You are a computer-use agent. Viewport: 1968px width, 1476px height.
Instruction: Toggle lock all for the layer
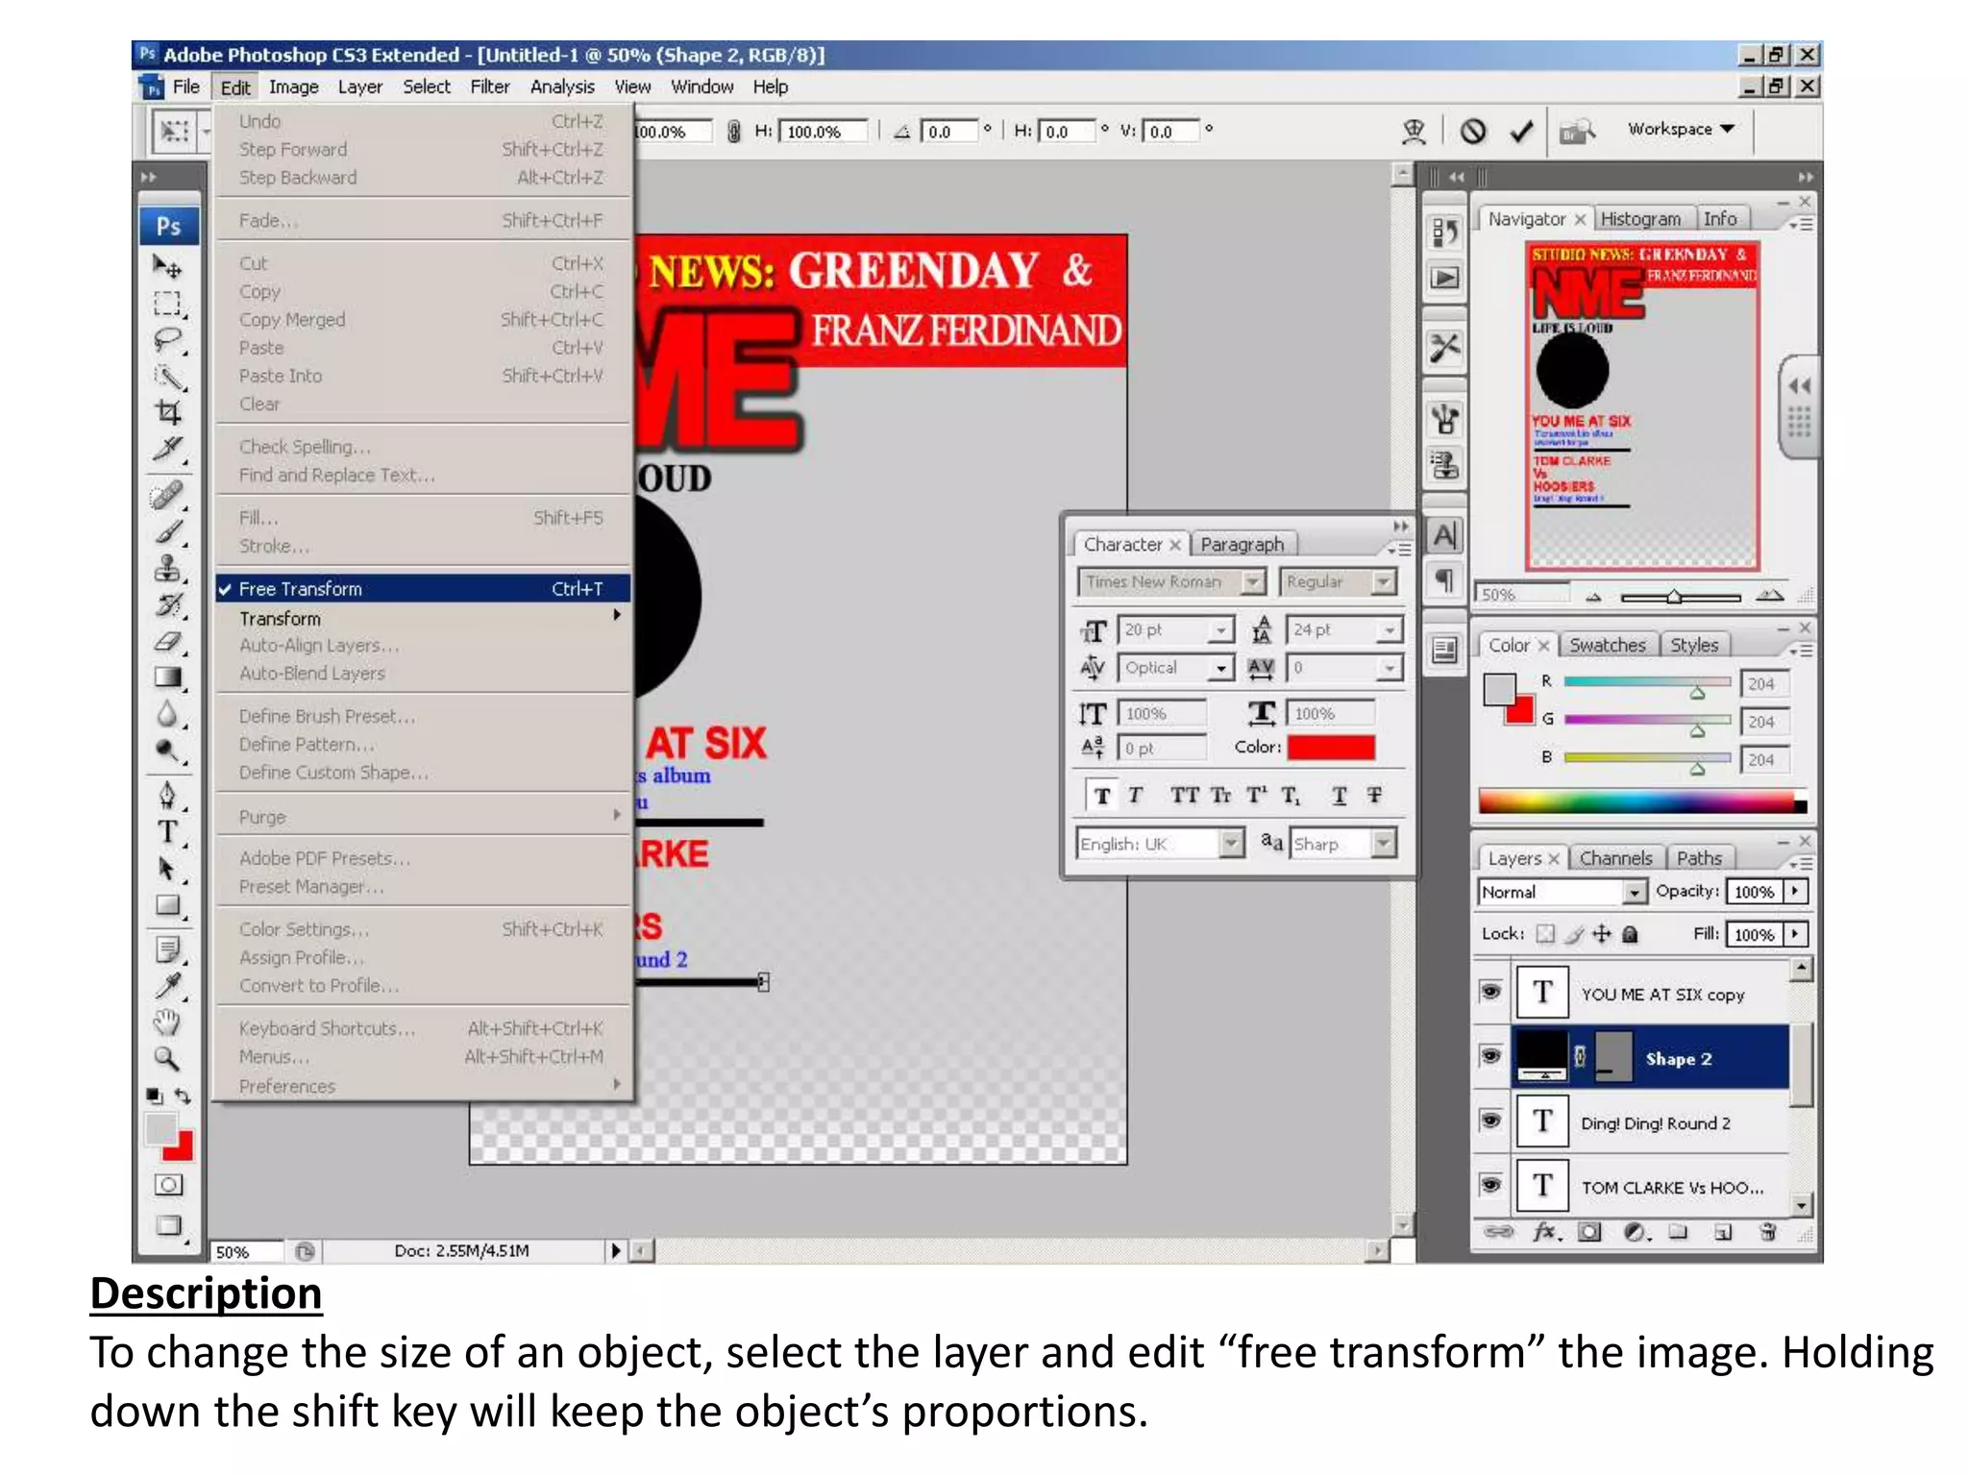tap(1630, 934)
